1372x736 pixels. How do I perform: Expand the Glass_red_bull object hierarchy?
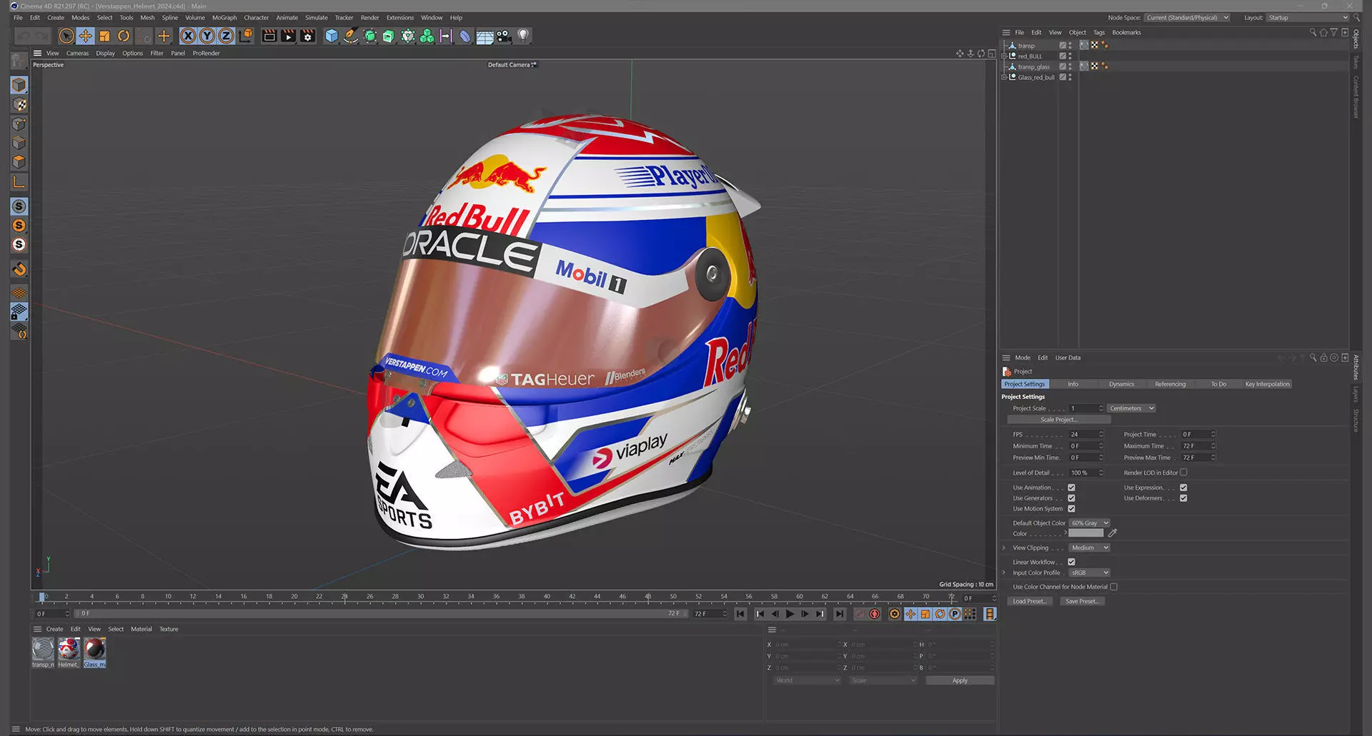(x=1004, y=77)
